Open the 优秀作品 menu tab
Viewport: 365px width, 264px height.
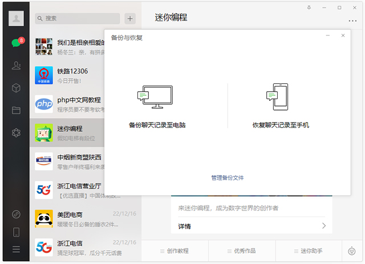pos(242,251)
